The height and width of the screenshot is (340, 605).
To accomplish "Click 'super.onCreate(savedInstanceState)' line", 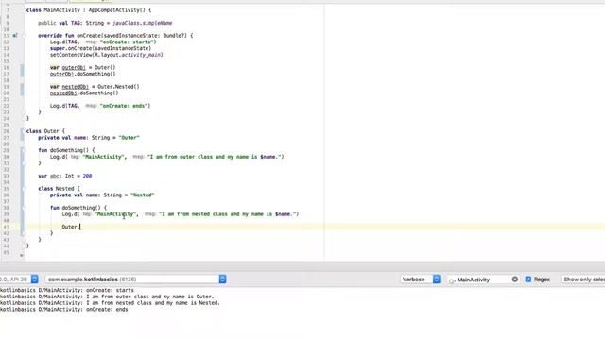I will click(x=100, y=48).
